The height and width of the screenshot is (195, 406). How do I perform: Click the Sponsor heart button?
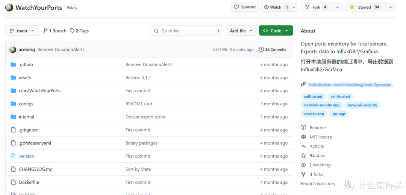[245, 7]
